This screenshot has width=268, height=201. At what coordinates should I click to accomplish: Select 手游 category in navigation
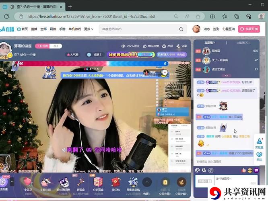tap(62, 29)
